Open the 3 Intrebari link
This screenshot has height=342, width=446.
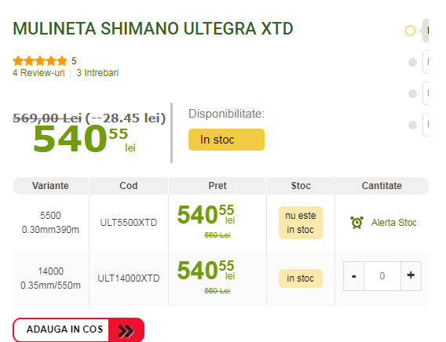97,73
